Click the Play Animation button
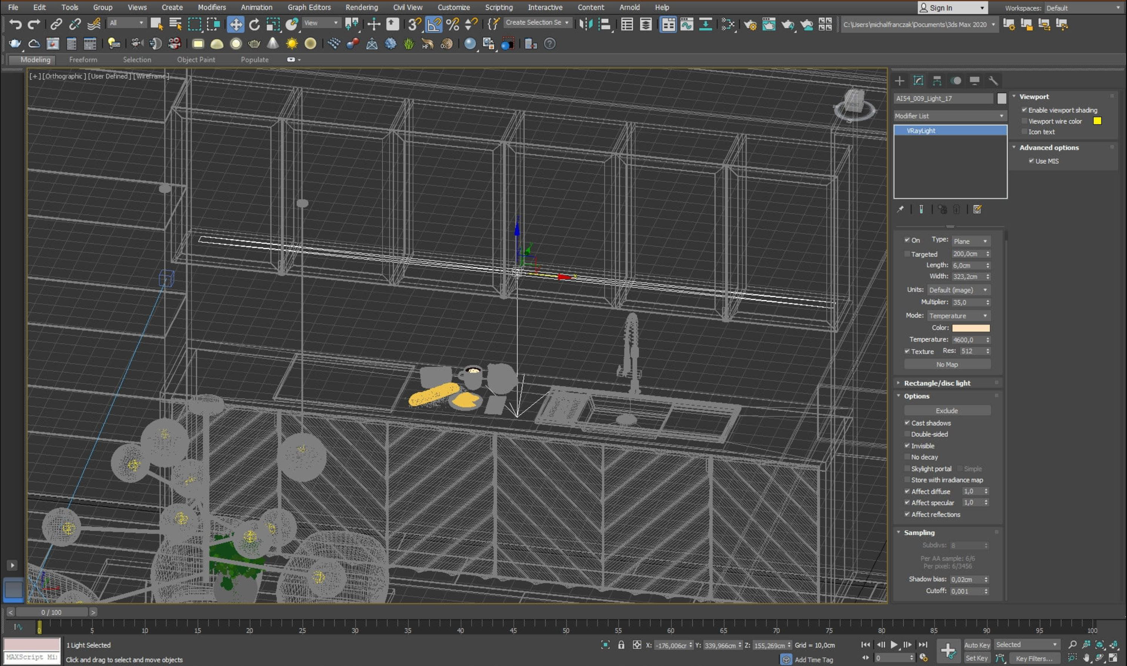This screenshot has height=666, width=1127. [894, 645]
